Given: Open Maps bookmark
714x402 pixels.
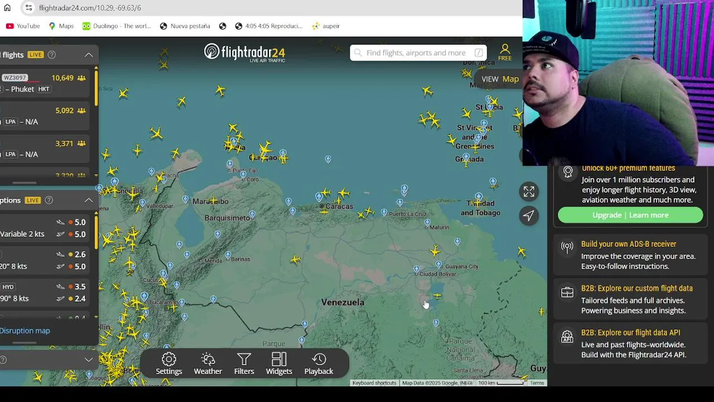Looking at the screenshot, I should pos(61,26).
